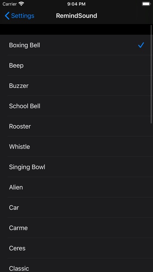Tap the clock time in status bar
This screenshot has height=272, width=153.
76,4
